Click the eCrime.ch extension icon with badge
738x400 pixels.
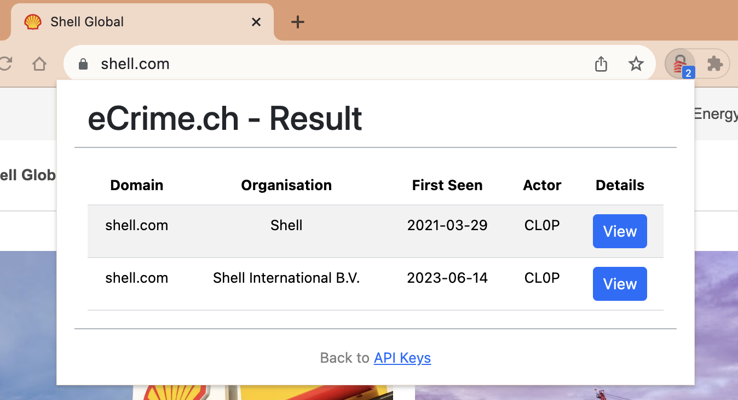pyautogui.click(x=681, y=64)
